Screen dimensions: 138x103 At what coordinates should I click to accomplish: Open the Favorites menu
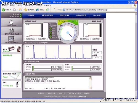30,5
